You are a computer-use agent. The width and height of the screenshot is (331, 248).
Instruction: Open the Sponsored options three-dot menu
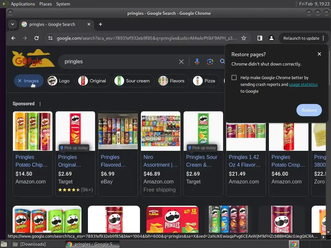[40, 104]
